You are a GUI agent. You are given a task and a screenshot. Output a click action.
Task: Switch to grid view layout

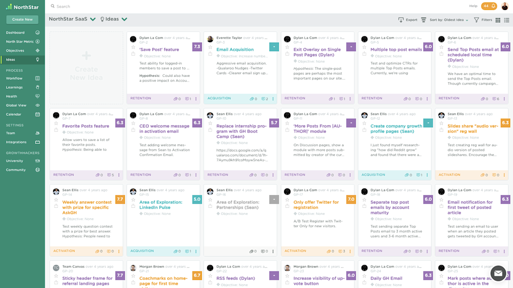pos(498,20)
